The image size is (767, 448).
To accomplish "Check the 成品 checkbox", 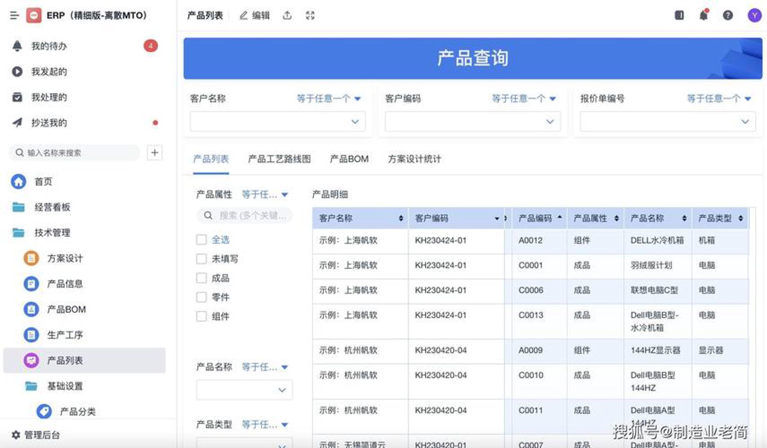I will 201,278.
